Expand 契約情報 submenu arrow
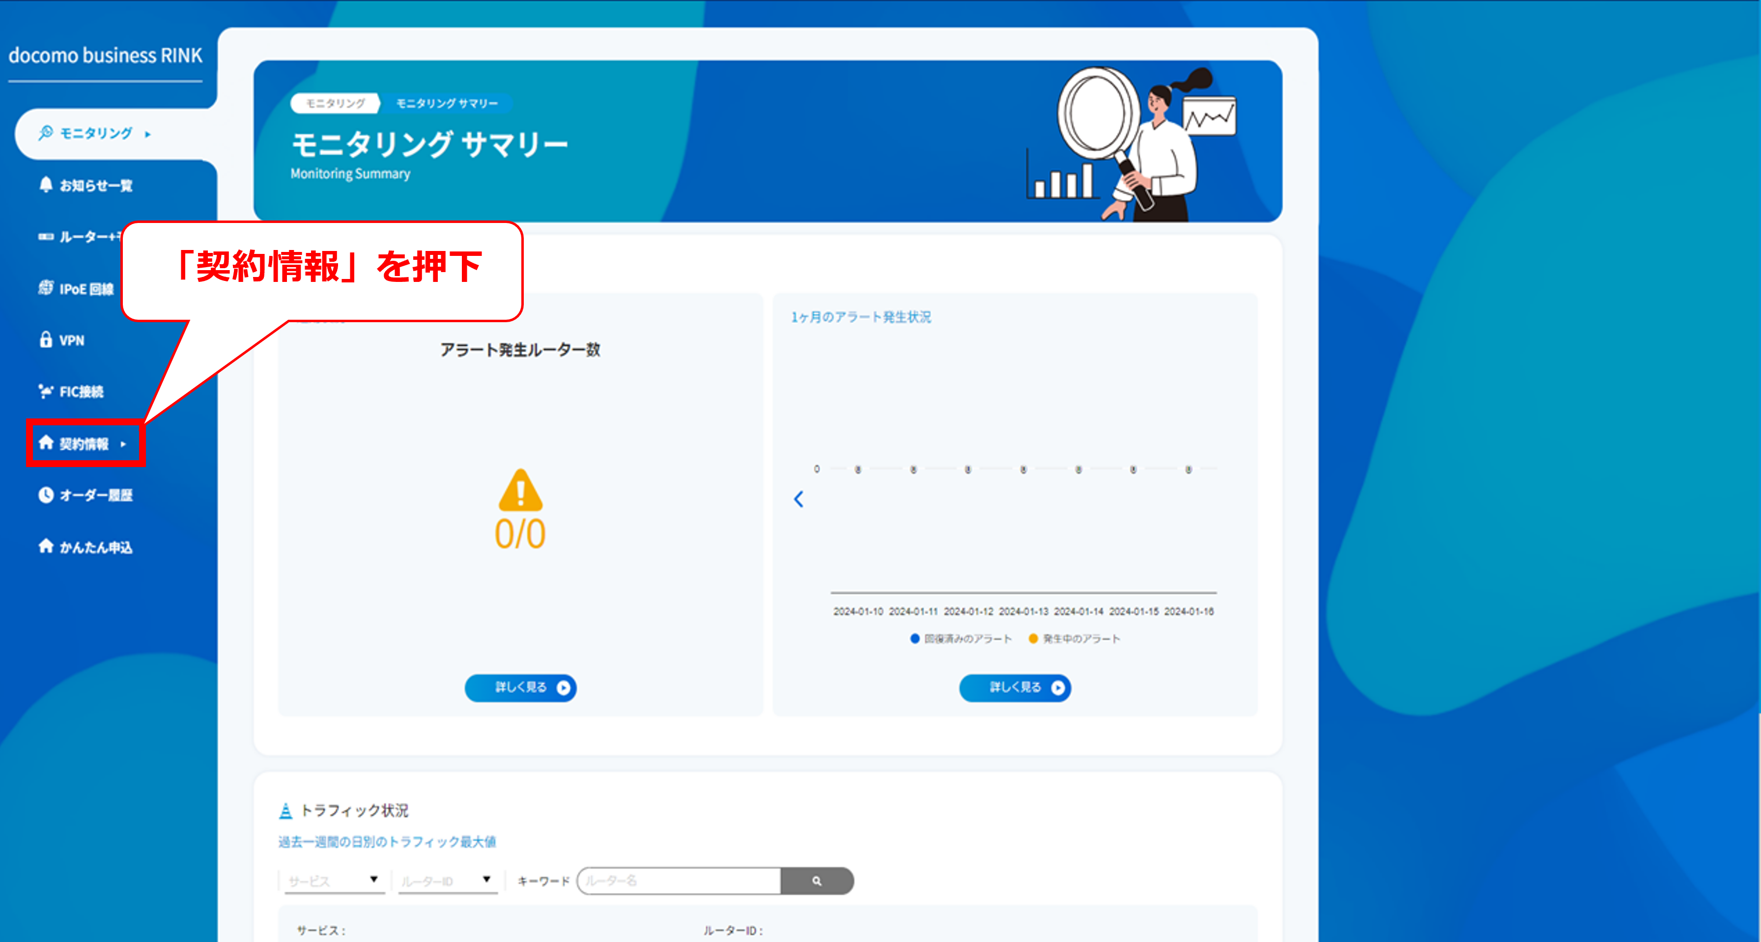1761x942 pixels. (124, 444)
